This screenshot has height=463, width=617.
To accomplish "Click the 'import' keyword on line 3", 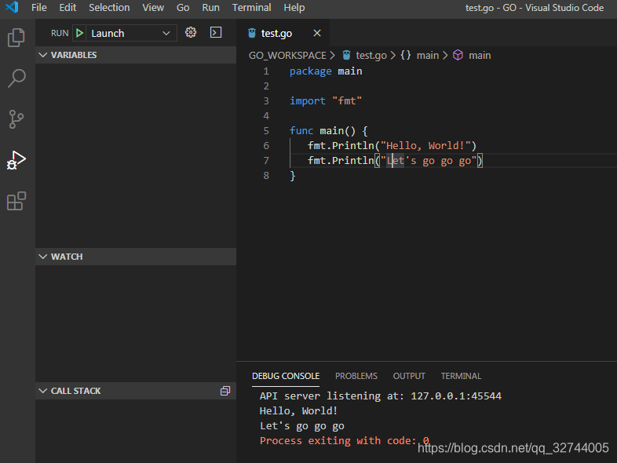I will (x=307, y=101).
